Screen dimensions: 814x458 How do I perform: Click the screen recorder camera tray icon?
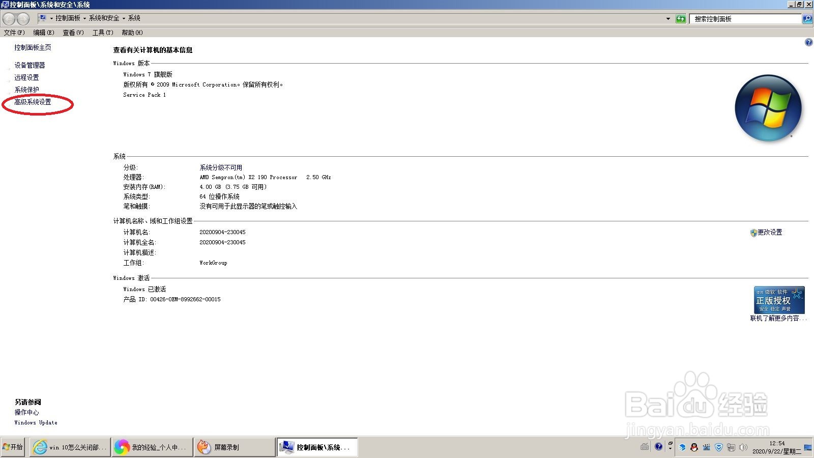tap(706, 447)
